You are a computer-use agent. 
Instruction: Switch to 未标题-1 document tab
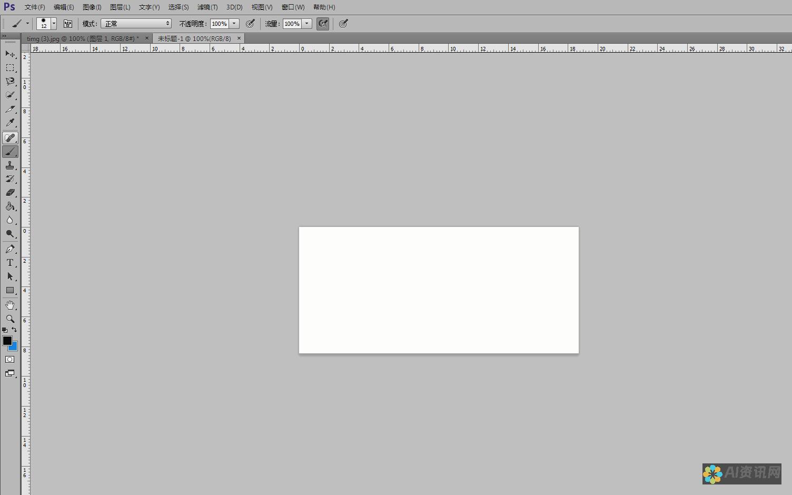[194, 38]
